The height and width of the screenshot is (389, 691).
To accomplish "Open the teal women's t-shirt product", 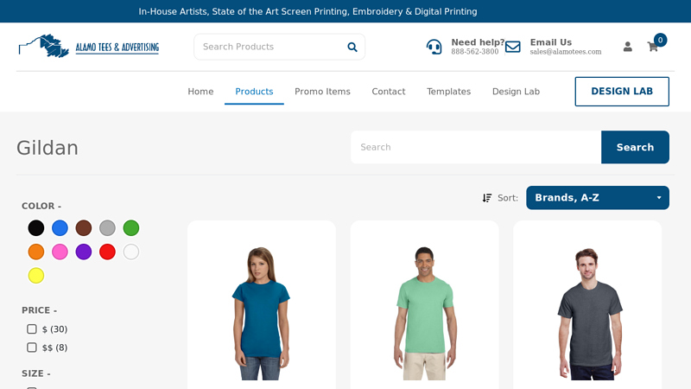I will click(261, 313).
